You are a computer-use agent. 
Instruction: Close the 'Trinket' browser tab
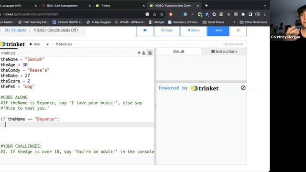(x=143, y=6)
